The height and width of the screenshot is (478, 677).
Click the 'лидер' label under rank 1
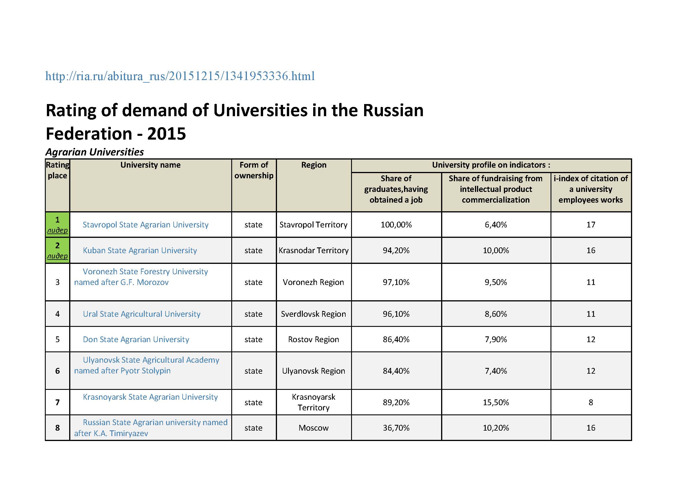coord(58,230)
